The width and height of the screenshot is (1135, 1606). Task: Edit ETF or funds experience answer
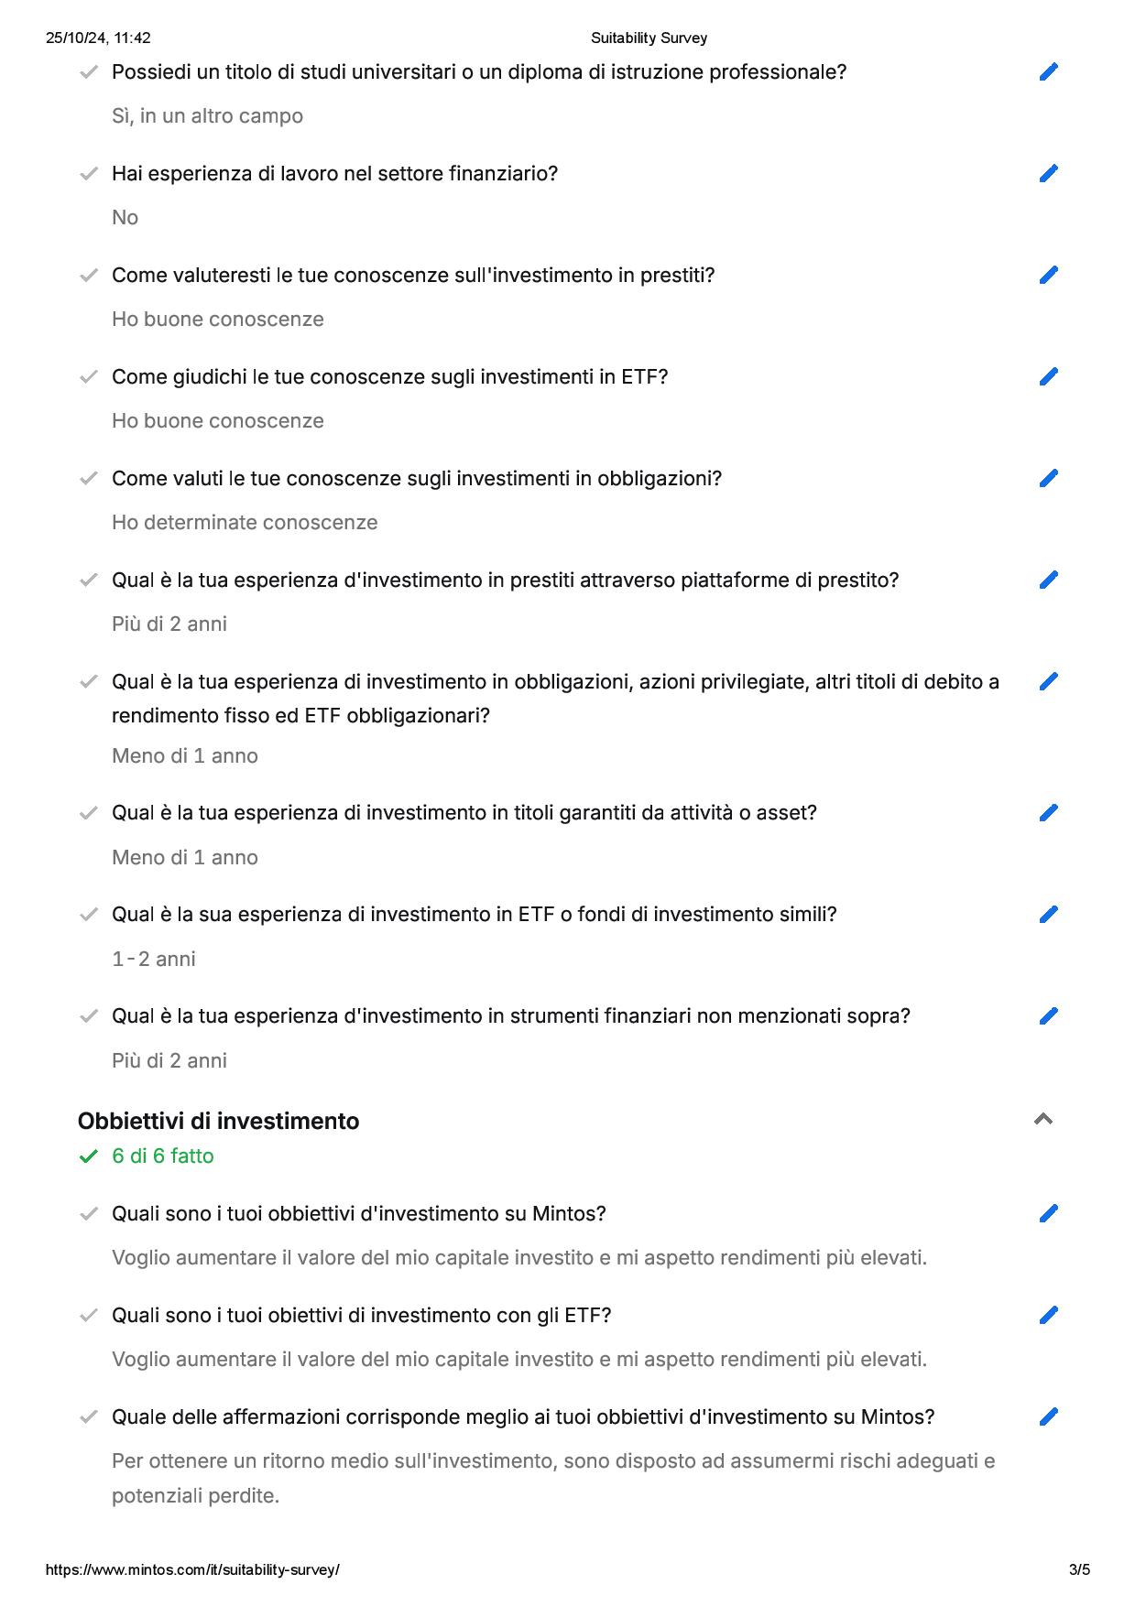pos(1049,915)
